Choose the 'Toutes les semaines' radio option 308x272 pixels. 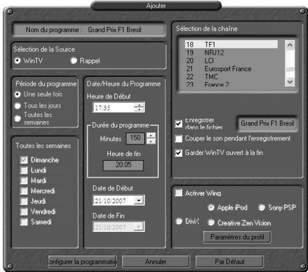pos(17,118)
